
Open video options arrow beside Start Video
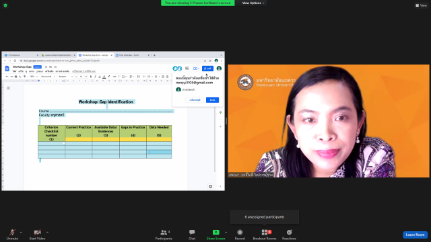click(x=47, y=233)
